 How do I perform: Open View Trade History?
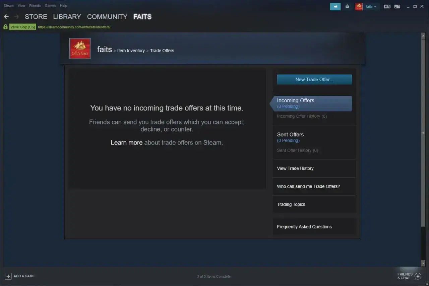coord(295,169)
